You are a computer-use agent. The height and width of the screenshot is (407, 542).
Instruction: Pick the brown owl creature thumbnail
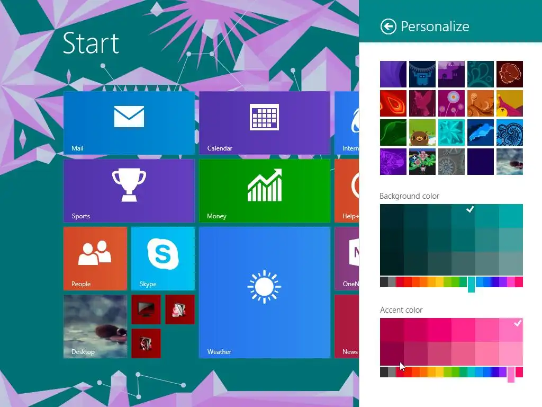pos(422,132)
